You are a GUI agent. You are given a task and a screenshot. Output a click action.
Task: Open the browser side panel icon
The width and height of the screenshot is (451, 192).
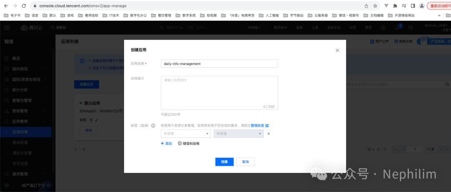[413, 6]
